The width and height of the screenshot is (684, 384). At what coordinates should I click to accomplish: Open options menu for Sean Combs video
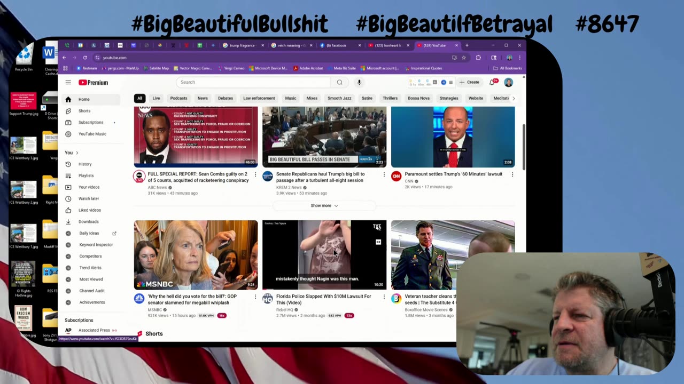255,174
